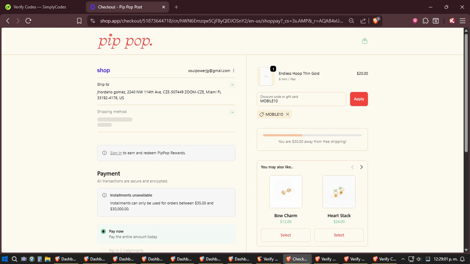Open the extensions puzzle-piece menu

pyautogui.click(x=426, y=21)
